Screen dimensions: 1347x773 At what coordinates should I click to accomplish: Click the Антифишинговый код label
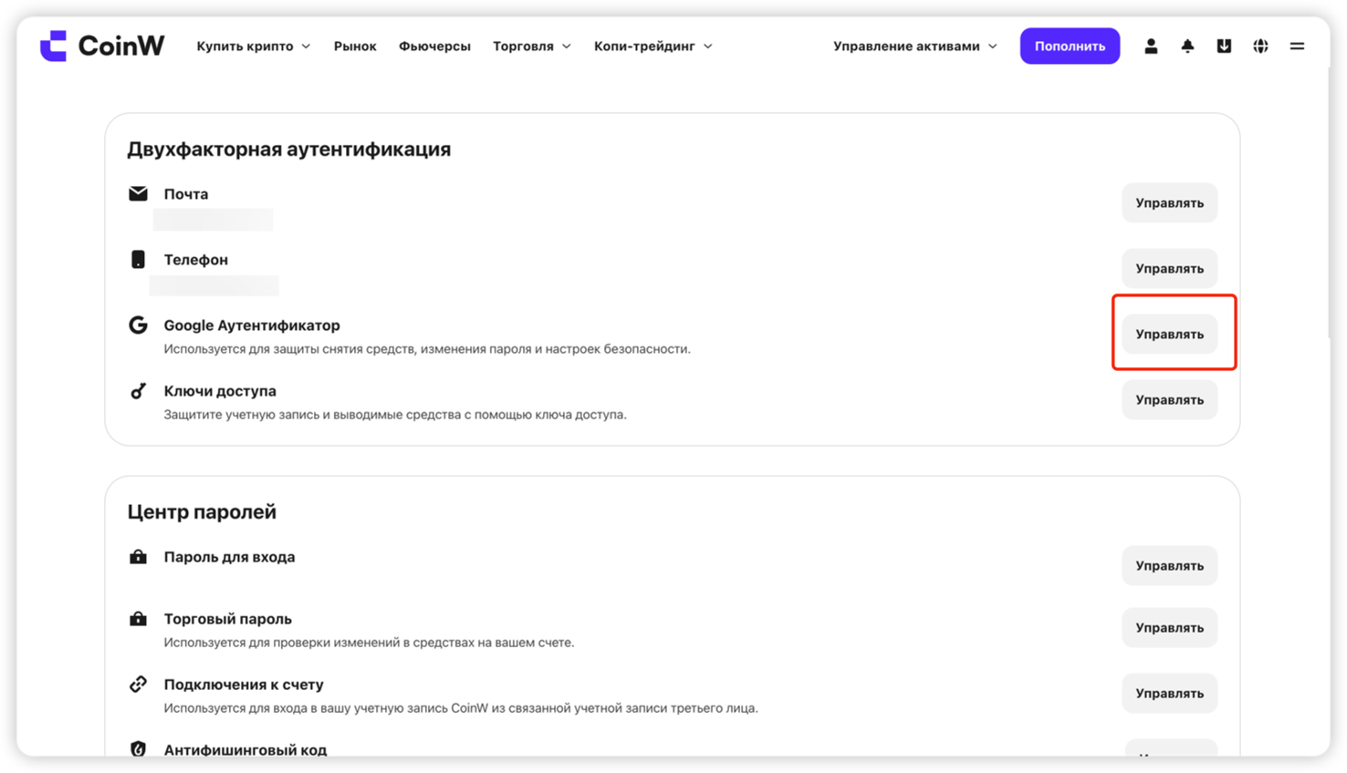(x=245, y=749)
